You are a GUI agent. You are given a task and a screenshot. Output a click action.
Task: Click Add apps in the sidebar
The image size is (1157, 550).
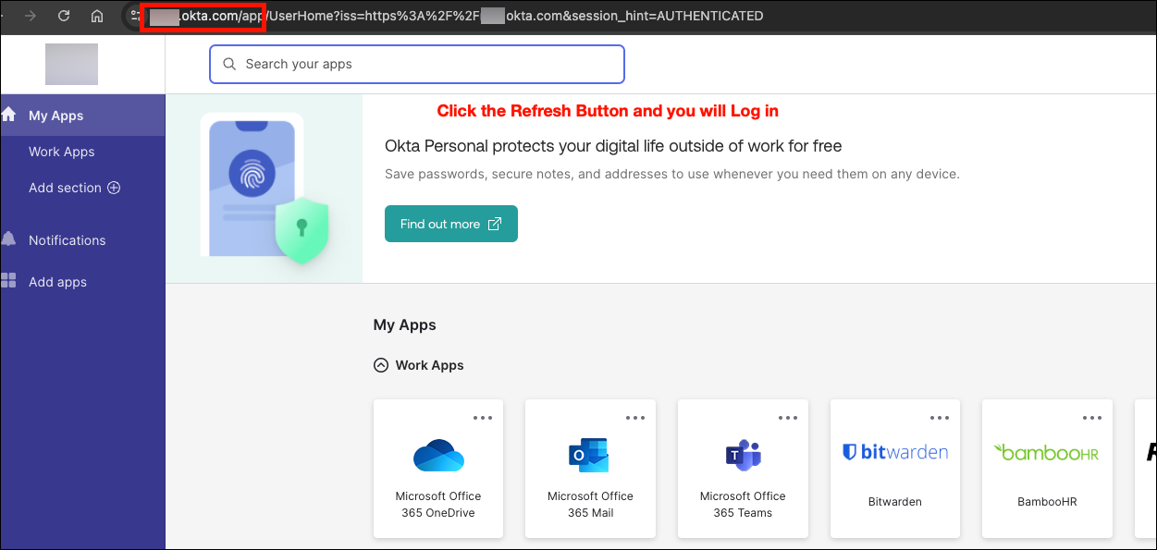[x=57, y=282]
